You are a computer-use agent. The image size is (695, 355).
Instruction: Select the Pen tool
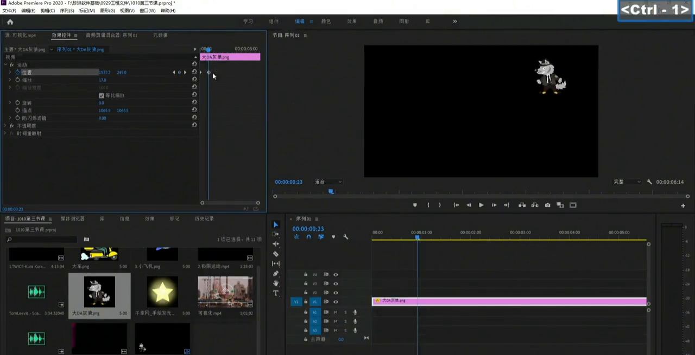point(276,274)
